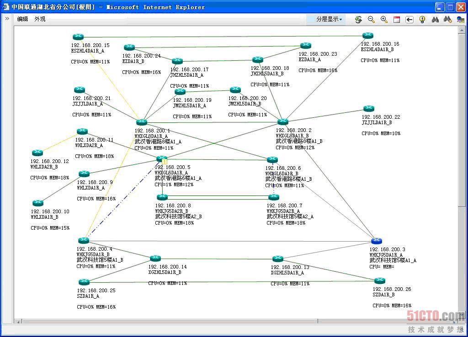Minimize the Internet Explorer window

(x=439, y=7)
